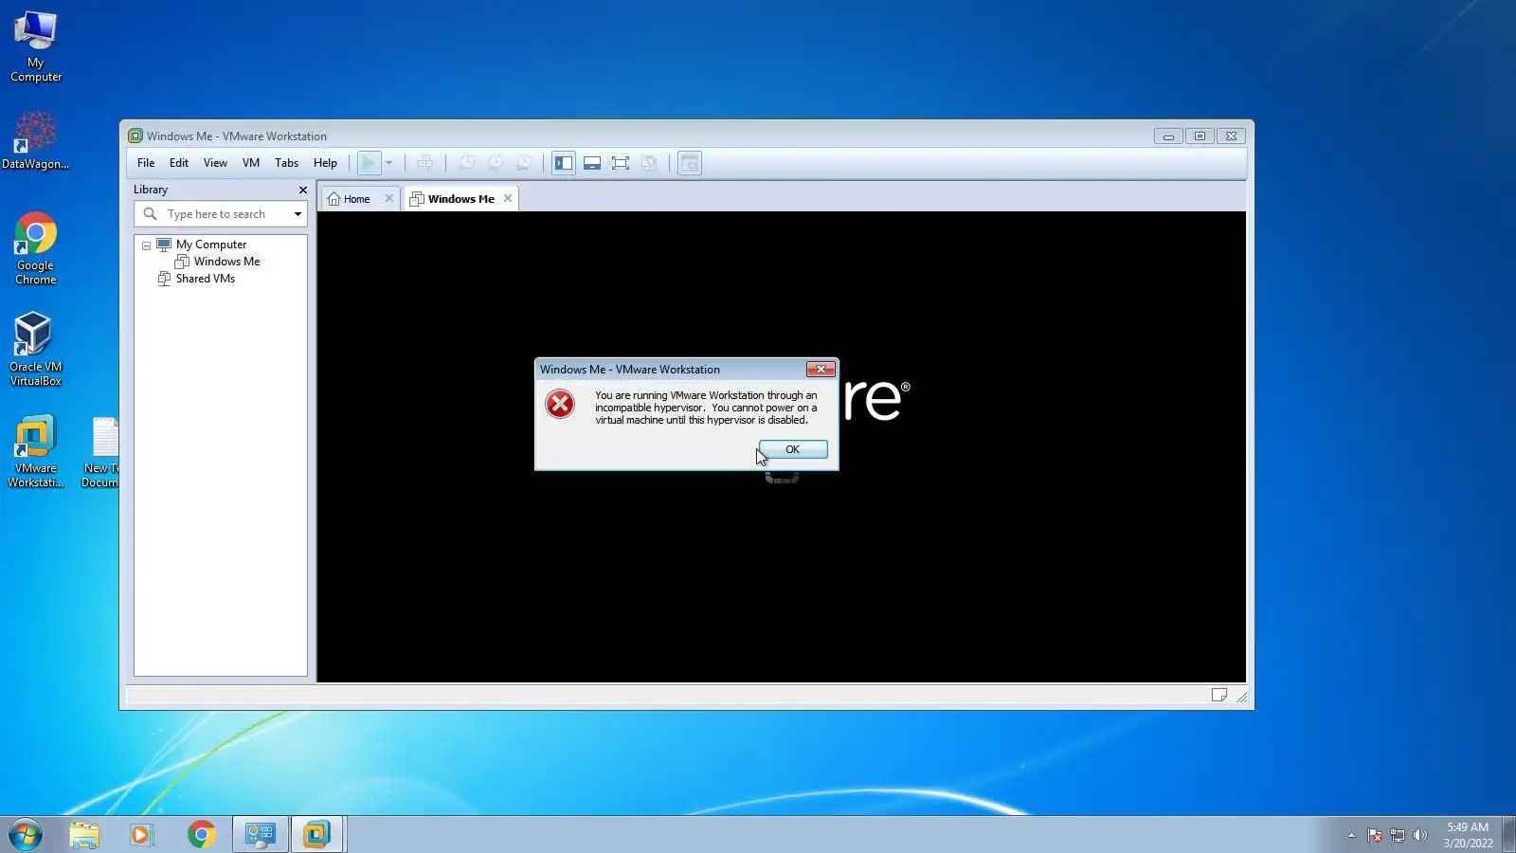Screen dimensions: 1516x853
Task: Show hidden system tray icons
Action: (1351, 835)
